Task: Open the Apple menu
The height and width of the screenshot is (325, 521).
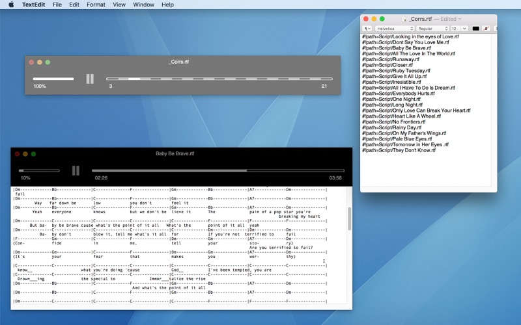Action: point(11,5)
